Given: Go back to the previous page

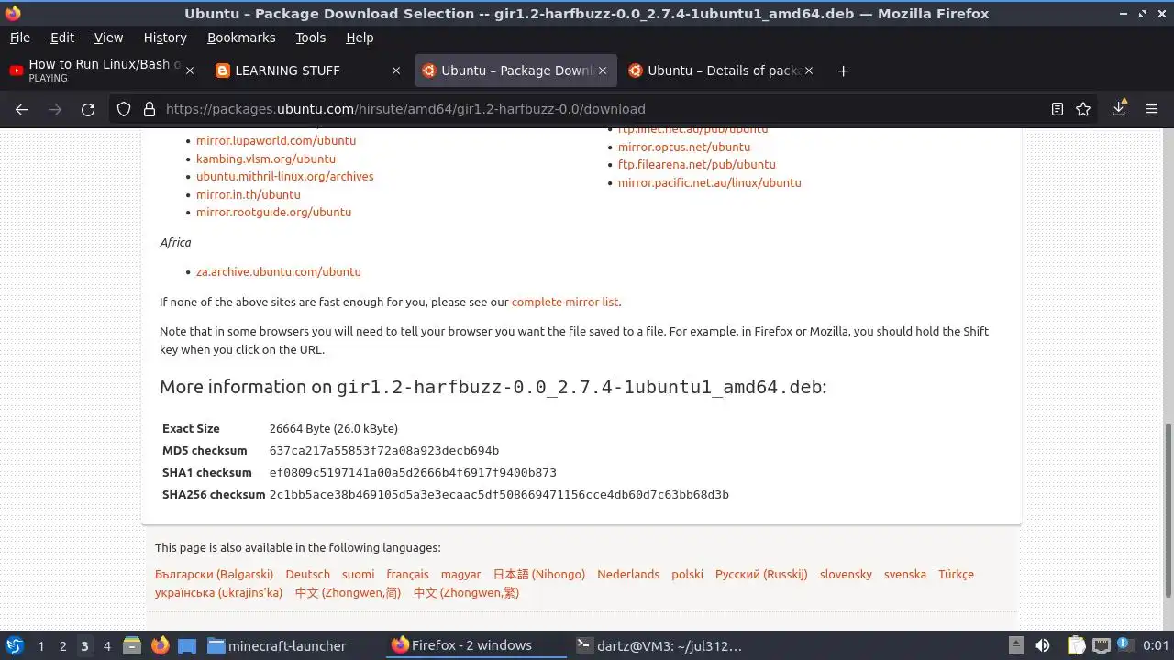Looking at the screenshot, I should (x=22, y=109).
